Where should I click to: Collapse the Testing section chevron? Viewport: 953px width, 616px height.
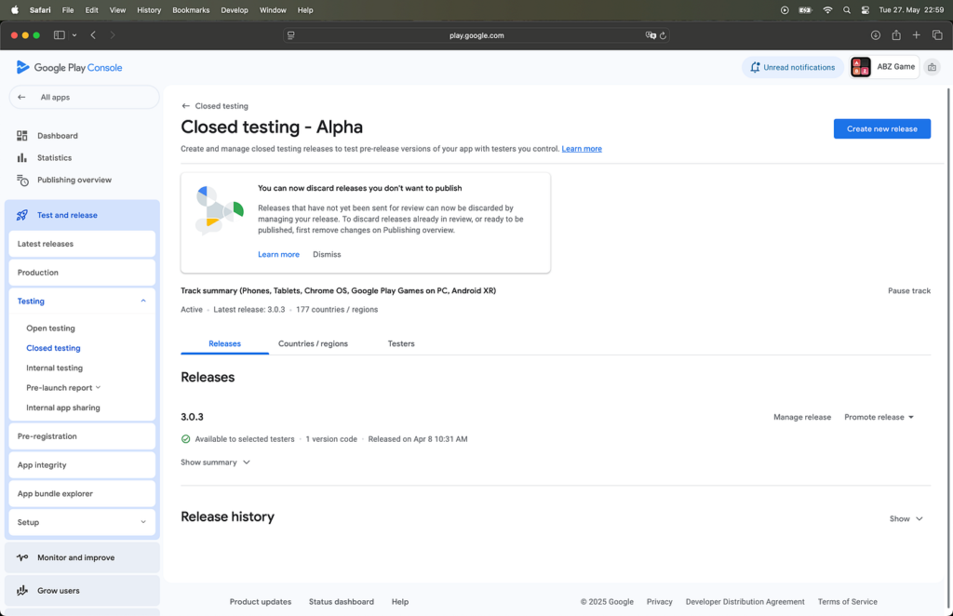click(x=143, y=301)
